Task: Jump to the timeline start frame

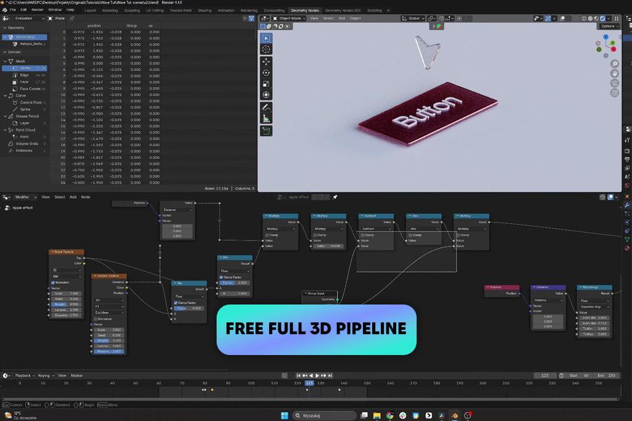Action: click(299, 375)
